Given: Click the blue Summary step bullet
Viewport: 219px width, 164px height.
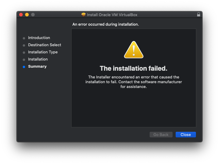Looking at the screenshot, I should tap(24, 67).
